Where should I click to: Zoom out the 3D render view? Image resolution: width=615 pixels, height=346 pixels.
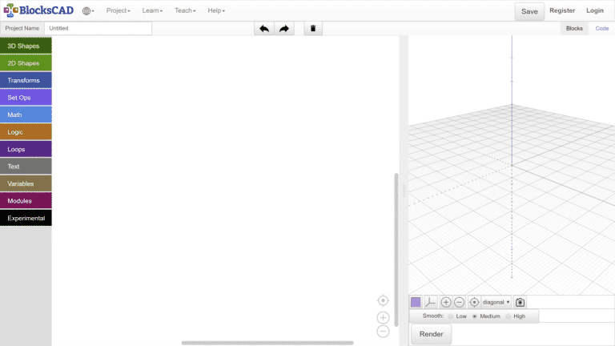(459, 302)
